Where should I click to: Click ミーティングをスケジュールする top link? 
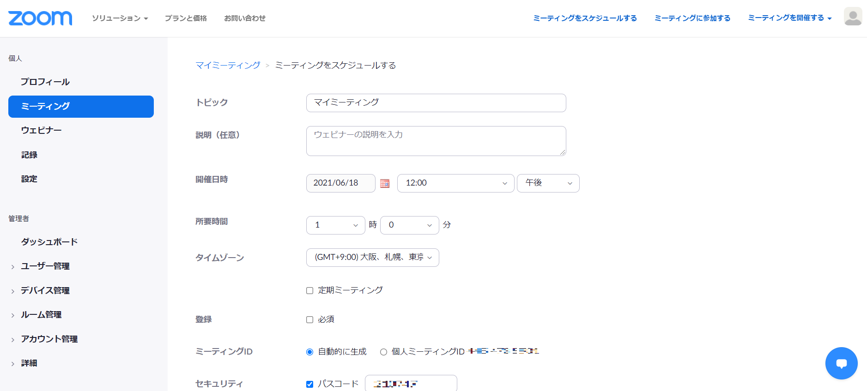tap(585, 18)
